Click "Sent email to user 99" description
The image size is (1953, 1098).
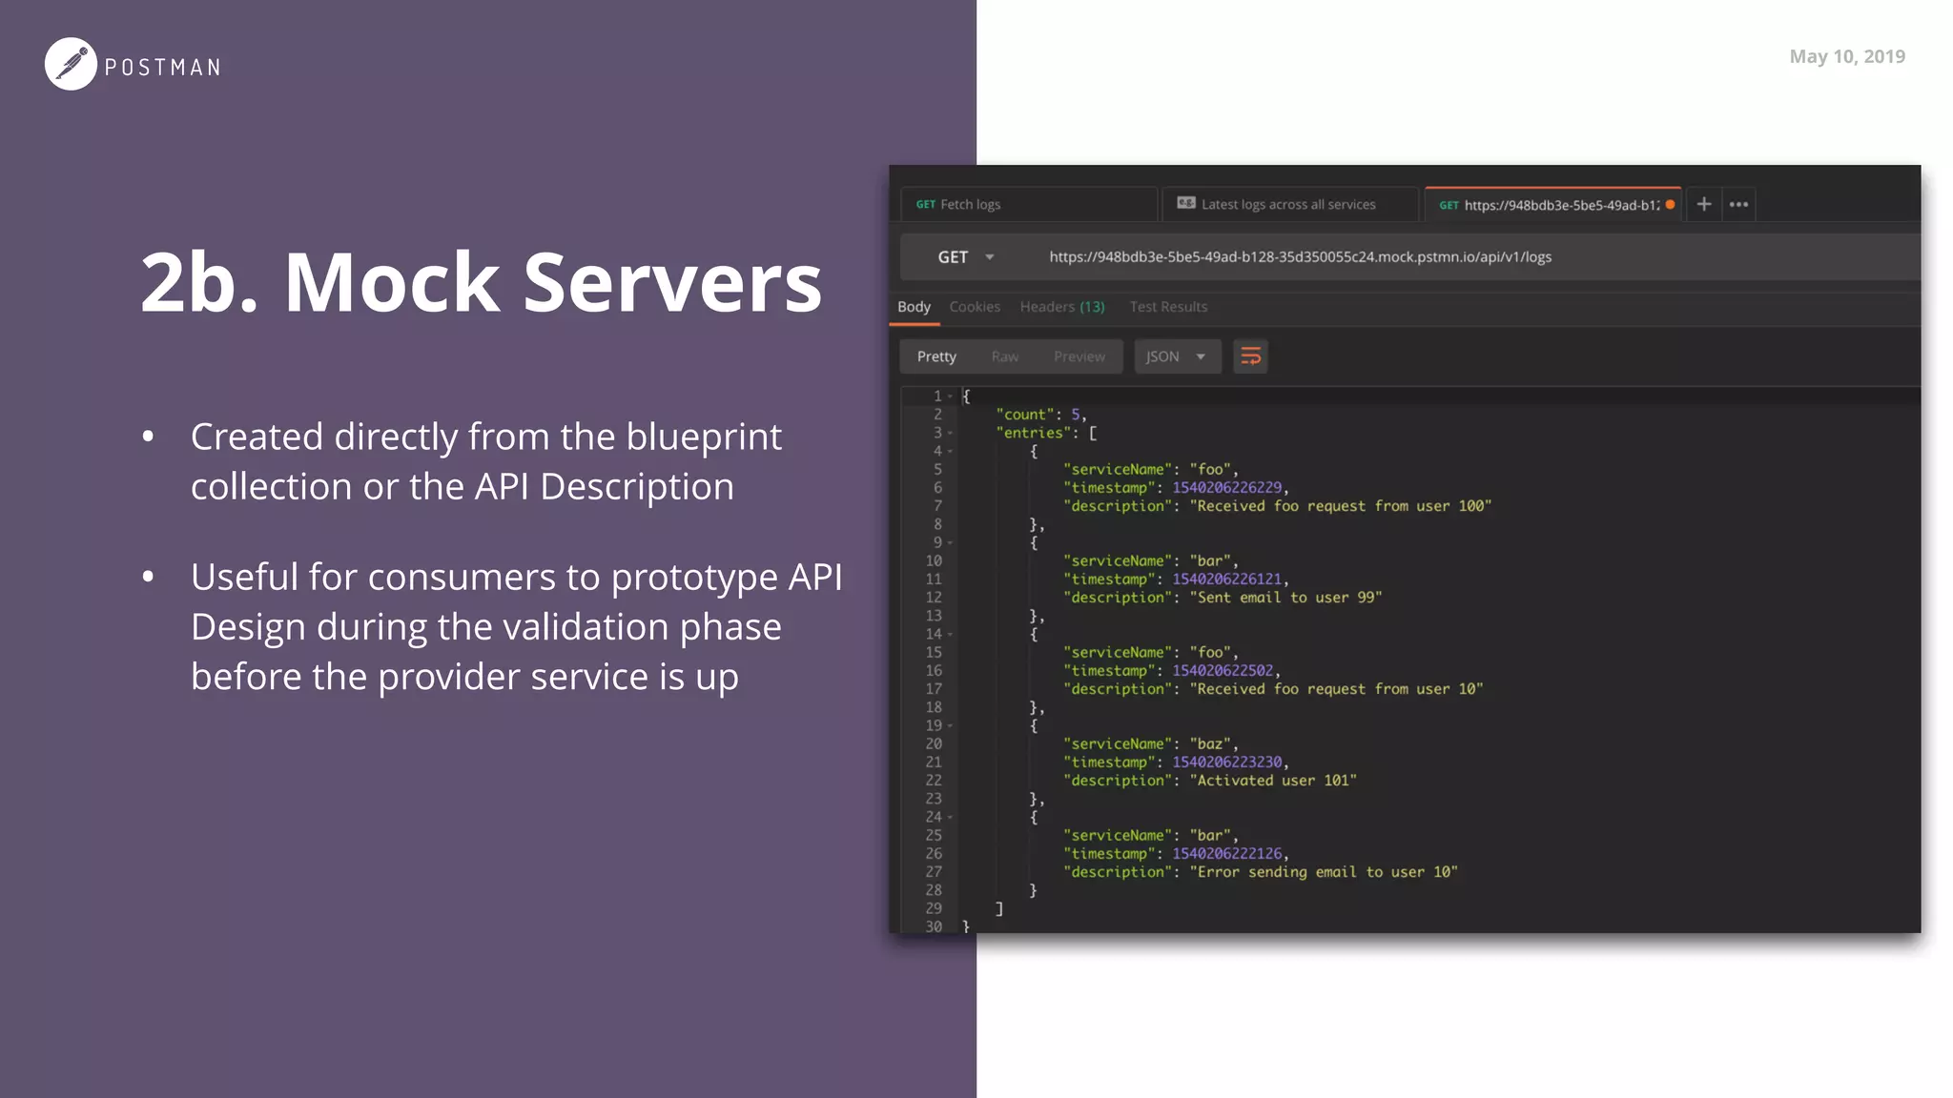tap(1285, 598)
